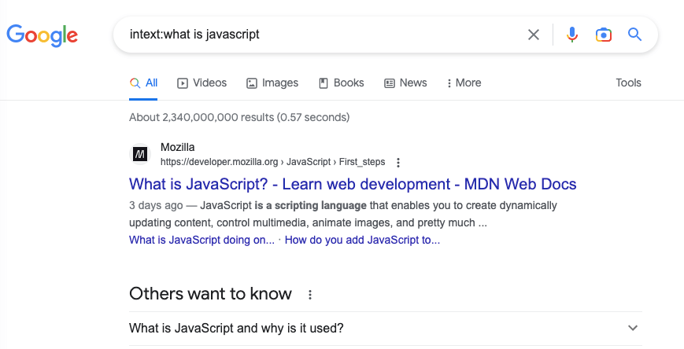Open search by image camera icon
This screenshot has width=684, height=349.
tap(604, 35)
